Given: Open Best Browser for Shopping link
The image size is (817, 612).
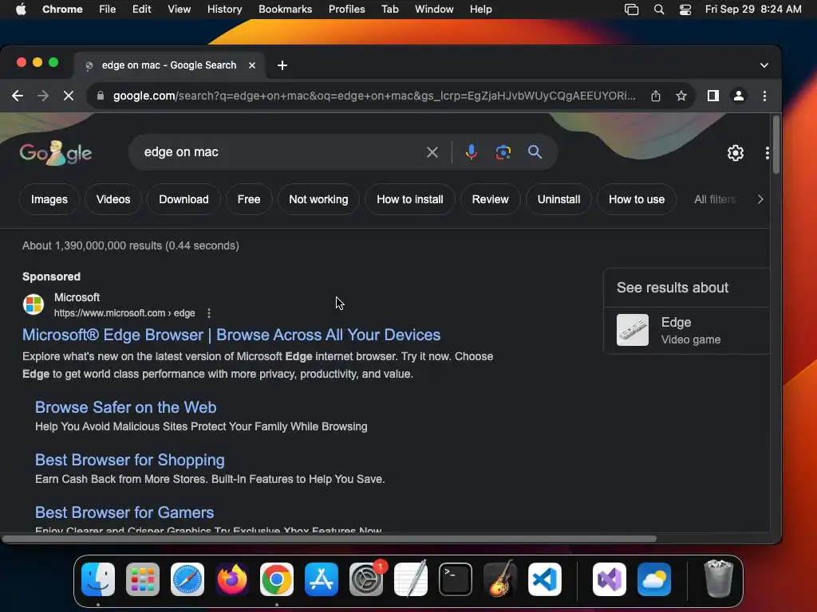Looking at the screenshot, I should [130, 460].
